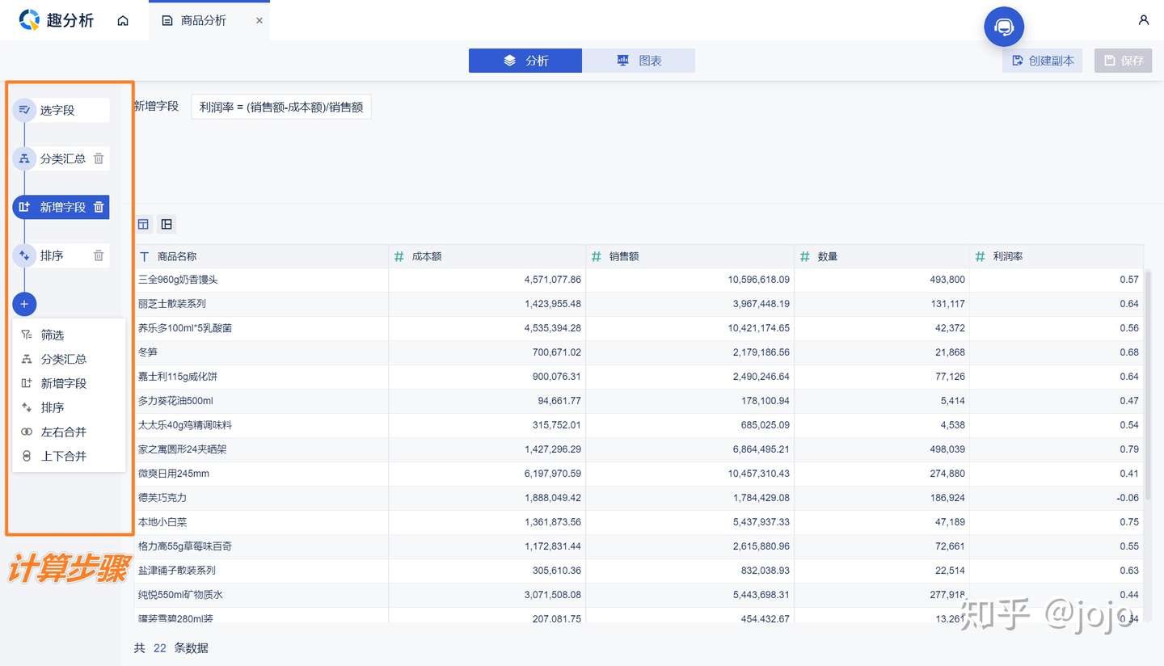Screen dimensions: 1164x666
Task: Switch to the first table layout icon
Action: [x=143, y=224]
